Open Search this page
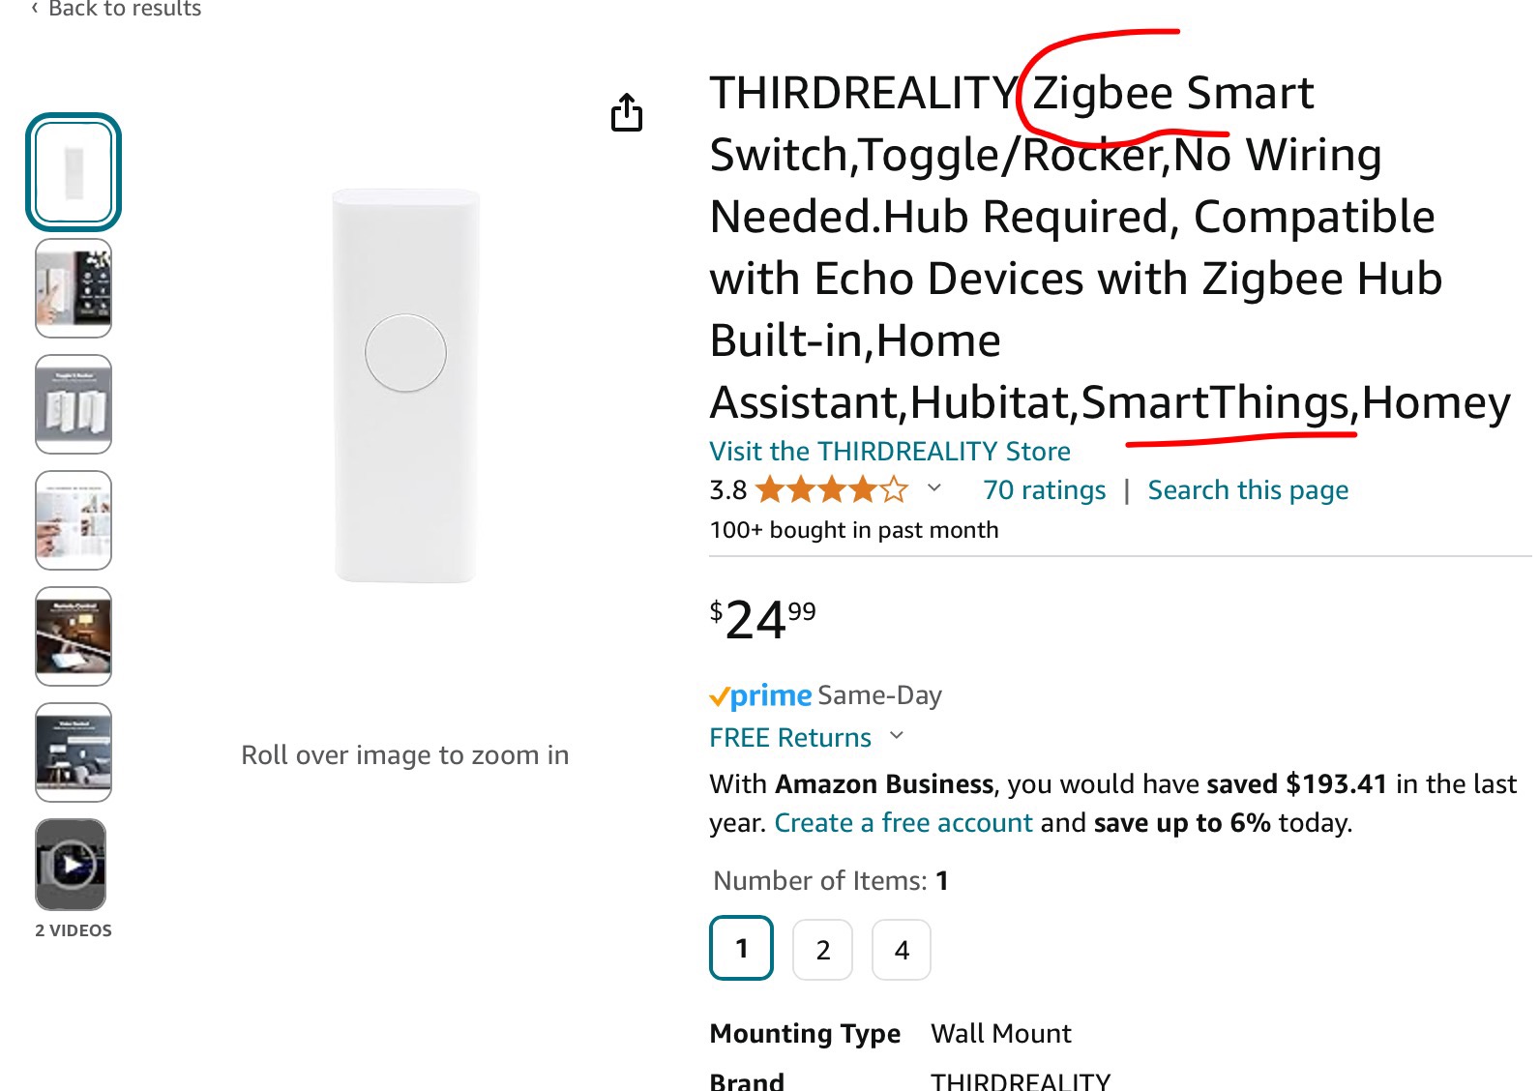This screenshot has height=1091, width=1540. [x=1248, y=489]
